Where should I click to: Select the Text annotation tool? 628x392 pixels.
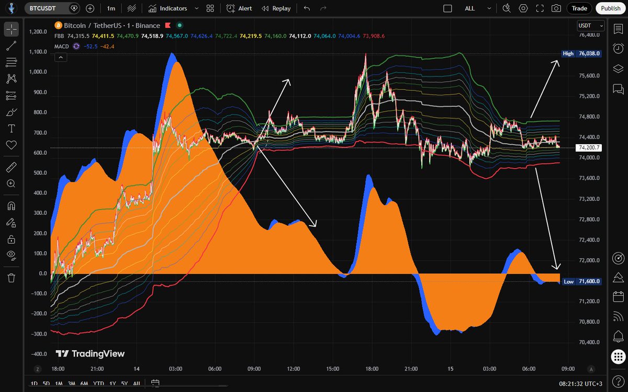point(11,128)
